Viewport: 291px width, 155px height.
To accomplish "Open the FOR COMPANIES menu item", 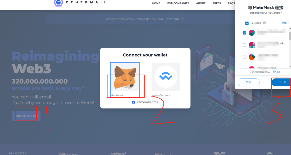I will 178,3.
